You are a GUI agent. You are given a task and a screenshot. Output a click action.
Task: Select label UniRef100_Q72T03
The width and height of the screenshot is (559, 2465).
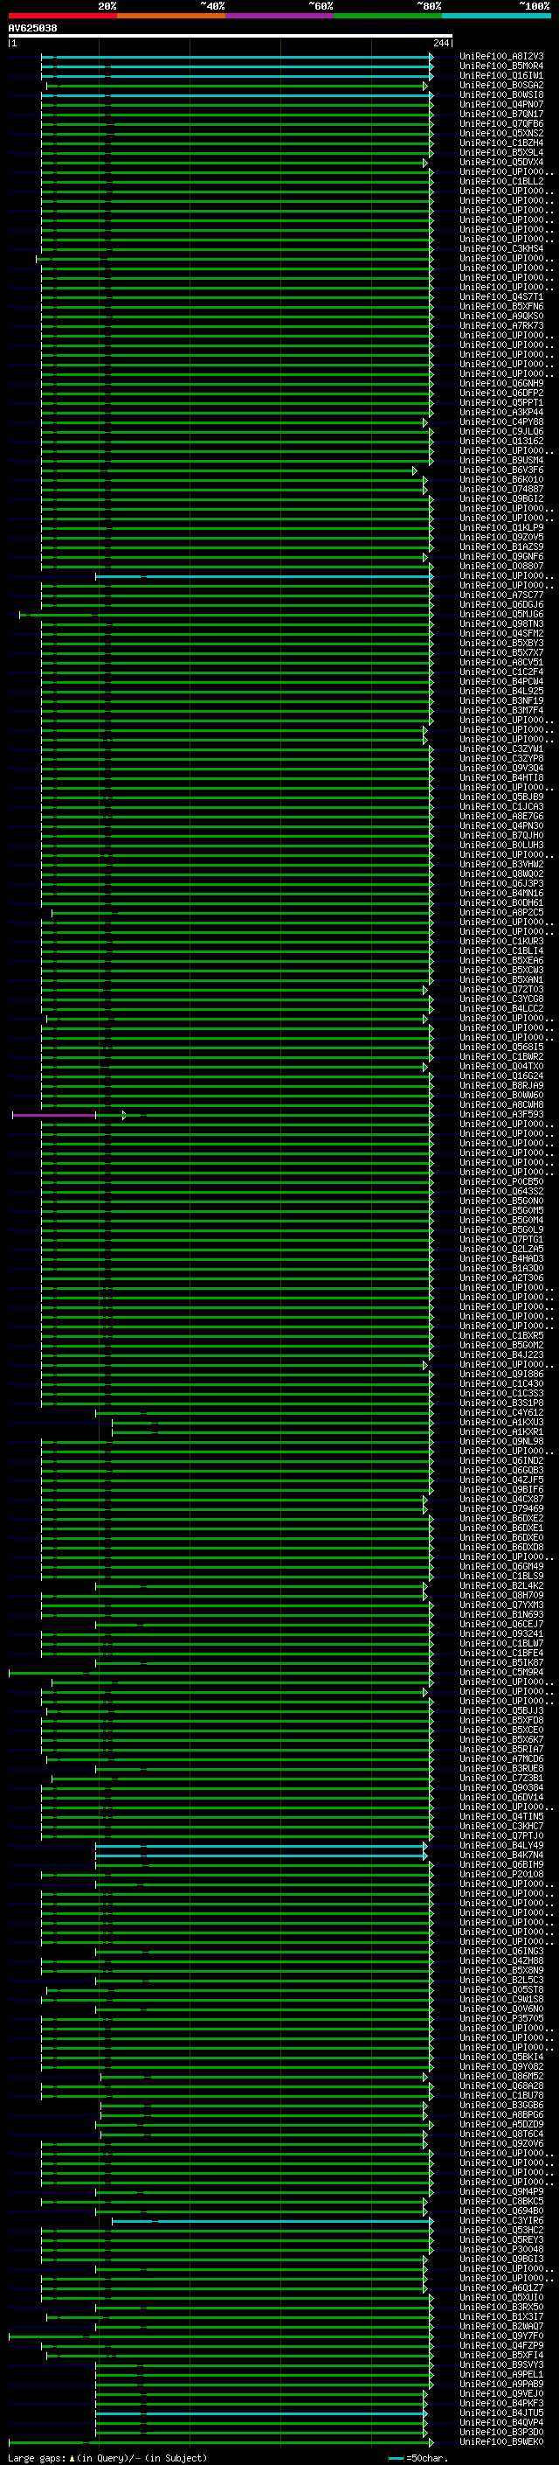501,990
